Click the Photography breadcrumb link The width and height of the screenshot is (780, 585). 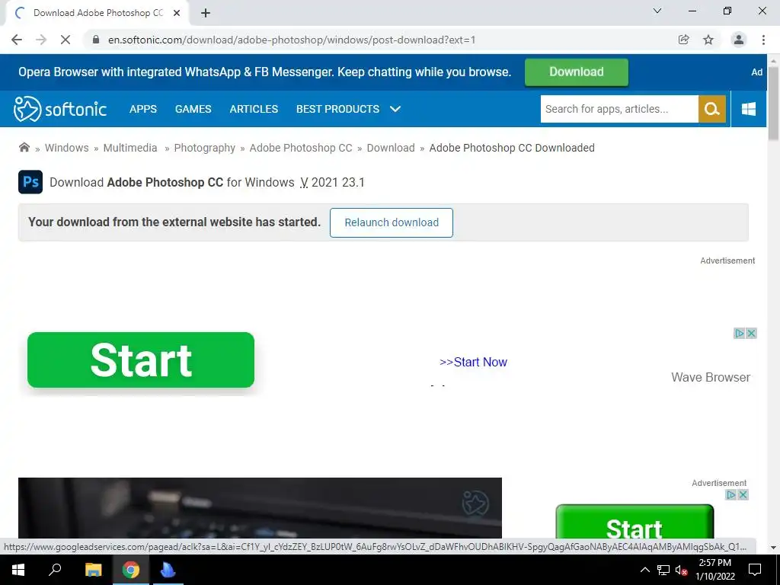point(204,148)
